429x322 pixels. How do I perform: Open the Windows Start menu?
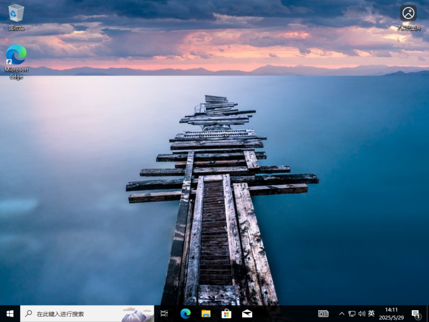pos(10,314)
